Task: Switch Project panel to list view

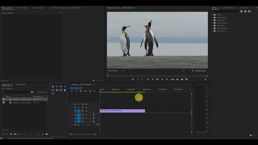Action: (7, 134)
